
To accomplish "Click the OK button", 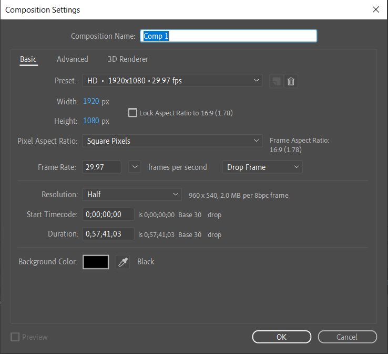I will pos(282,337).
